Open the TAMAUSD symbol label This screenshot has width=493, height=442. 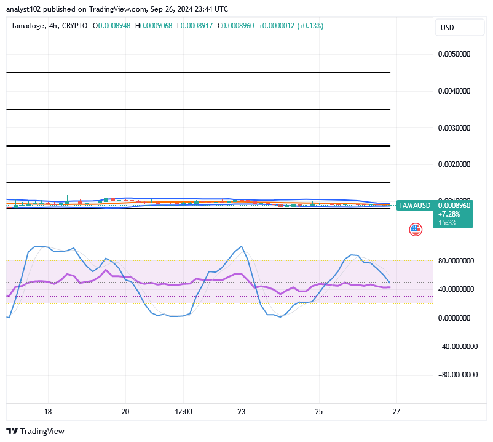coord(414,205)
